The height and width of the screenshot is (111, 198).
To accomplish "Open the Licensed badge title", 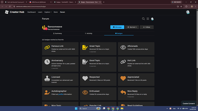I will click(x=56, y=77).
